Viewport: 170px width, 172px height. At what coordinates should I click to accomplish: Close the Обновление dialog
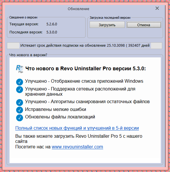click(157, 8)
